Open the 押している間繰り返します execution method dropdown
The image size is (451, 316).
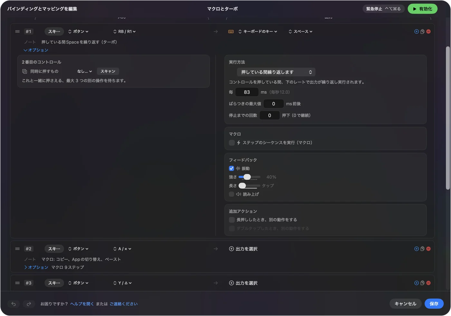pos(276,72)
